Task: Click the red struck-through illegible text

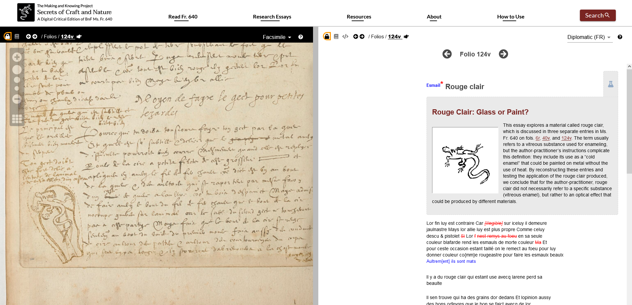Action: coord(493,223)
